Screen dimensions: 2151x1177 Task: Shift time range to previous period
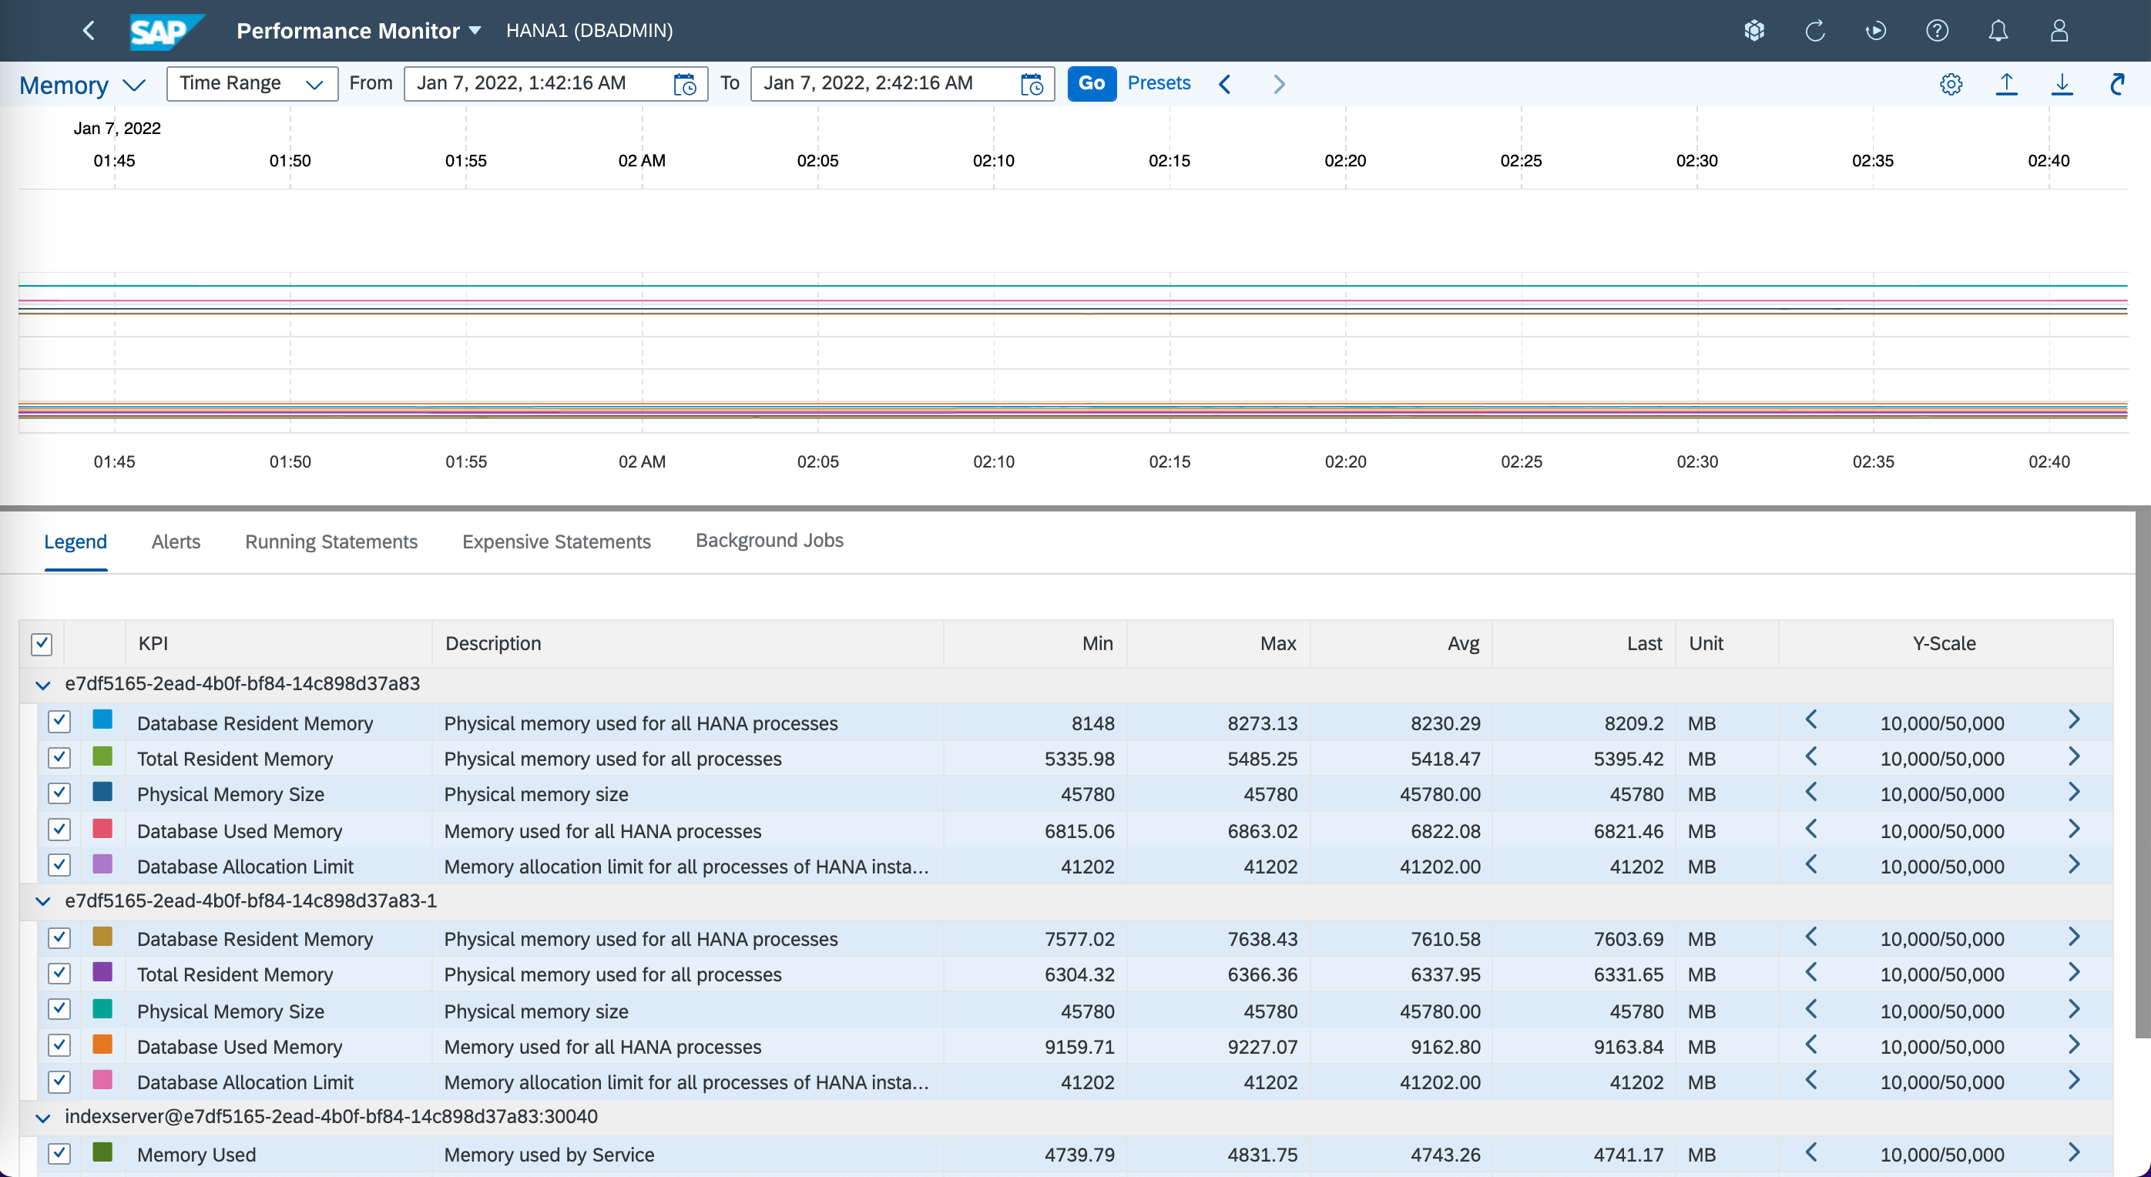click(x=1225, y=83)
